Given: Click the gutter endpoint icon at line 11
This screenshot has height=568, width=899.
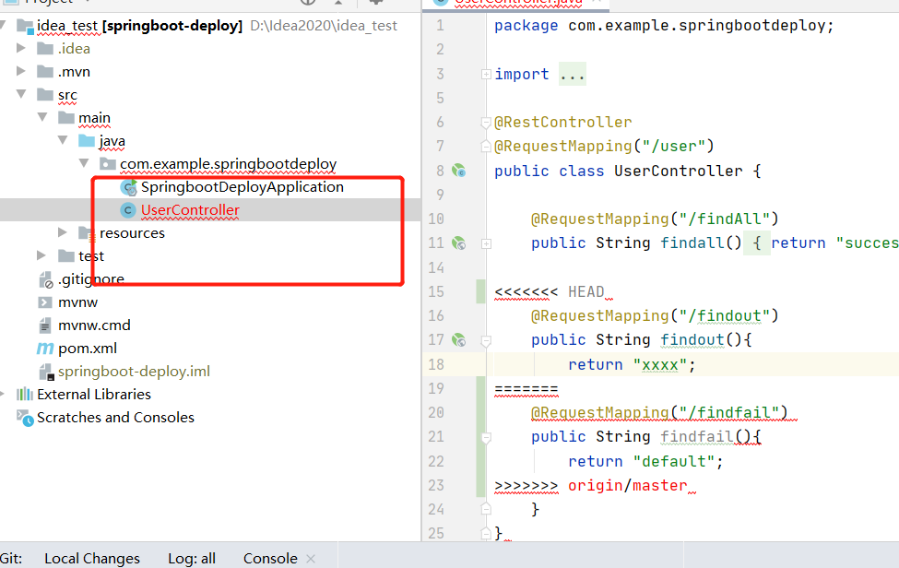Looking at the screenshot, I should tap(458, 243).
